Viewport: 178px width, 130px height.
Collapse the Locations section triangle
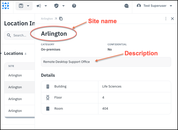click(x=1, y=54)
